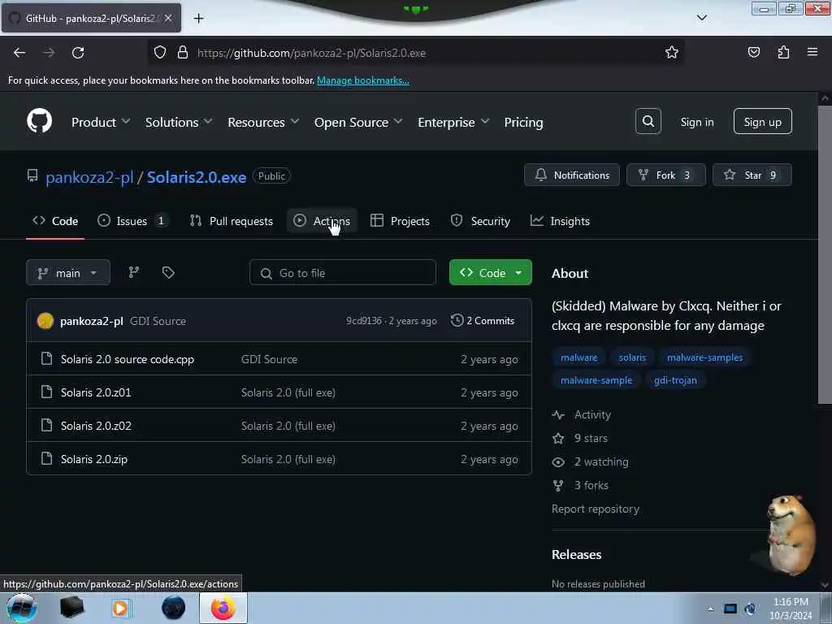832x624 pixels.
Task: Open the Actions tab
Action: [x=322, y=221]
